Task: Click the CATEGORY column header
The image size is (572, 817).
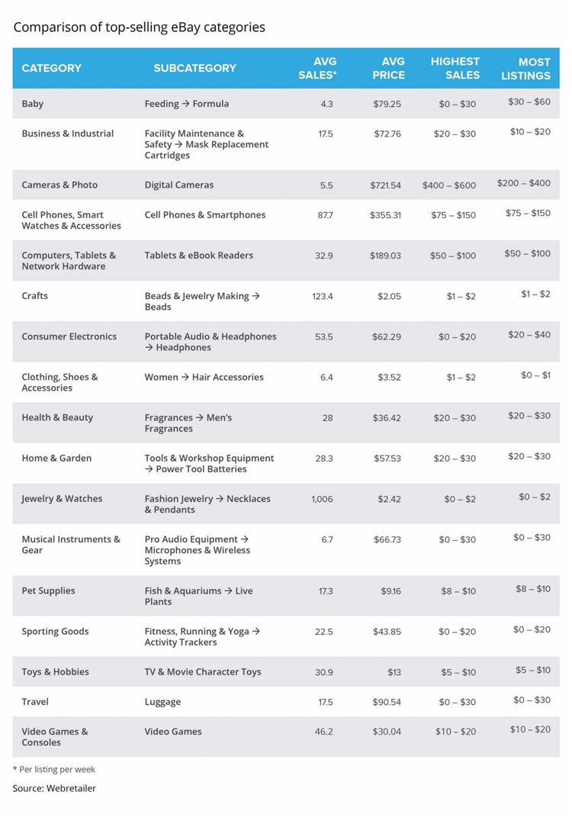Action: (x=51, y=69)
